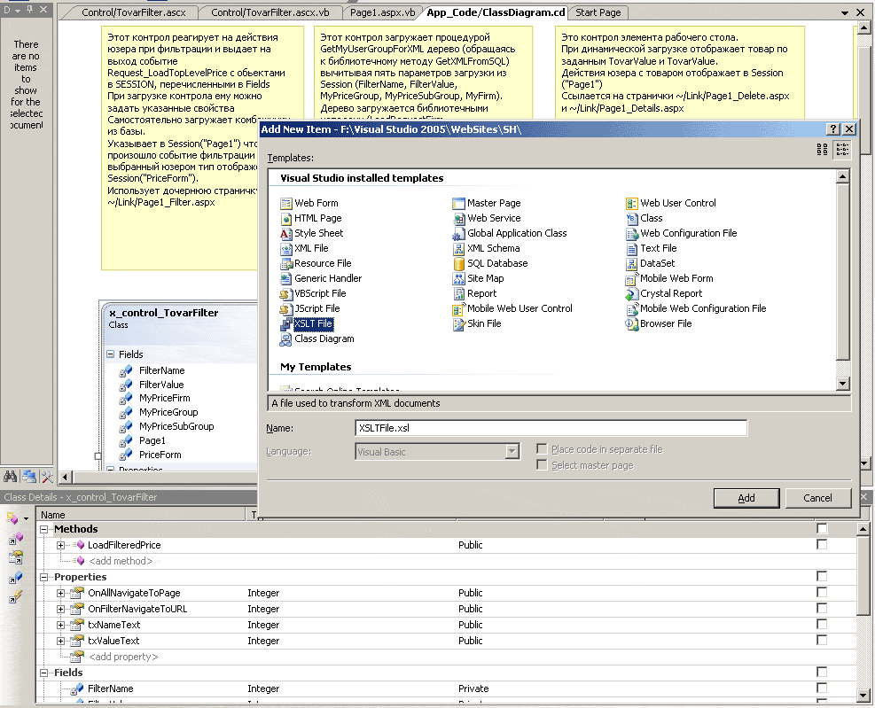Open the document tab list dropdown arrow
Image resolution: width=875 pixels, height=708 pixels.
tap(845, 12)
